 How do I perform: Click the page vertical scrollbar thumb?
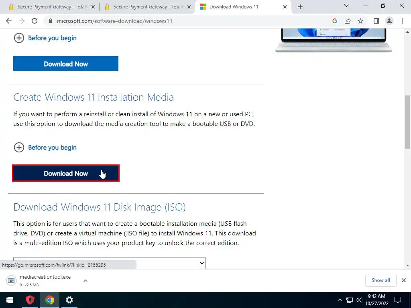point(408,122)
